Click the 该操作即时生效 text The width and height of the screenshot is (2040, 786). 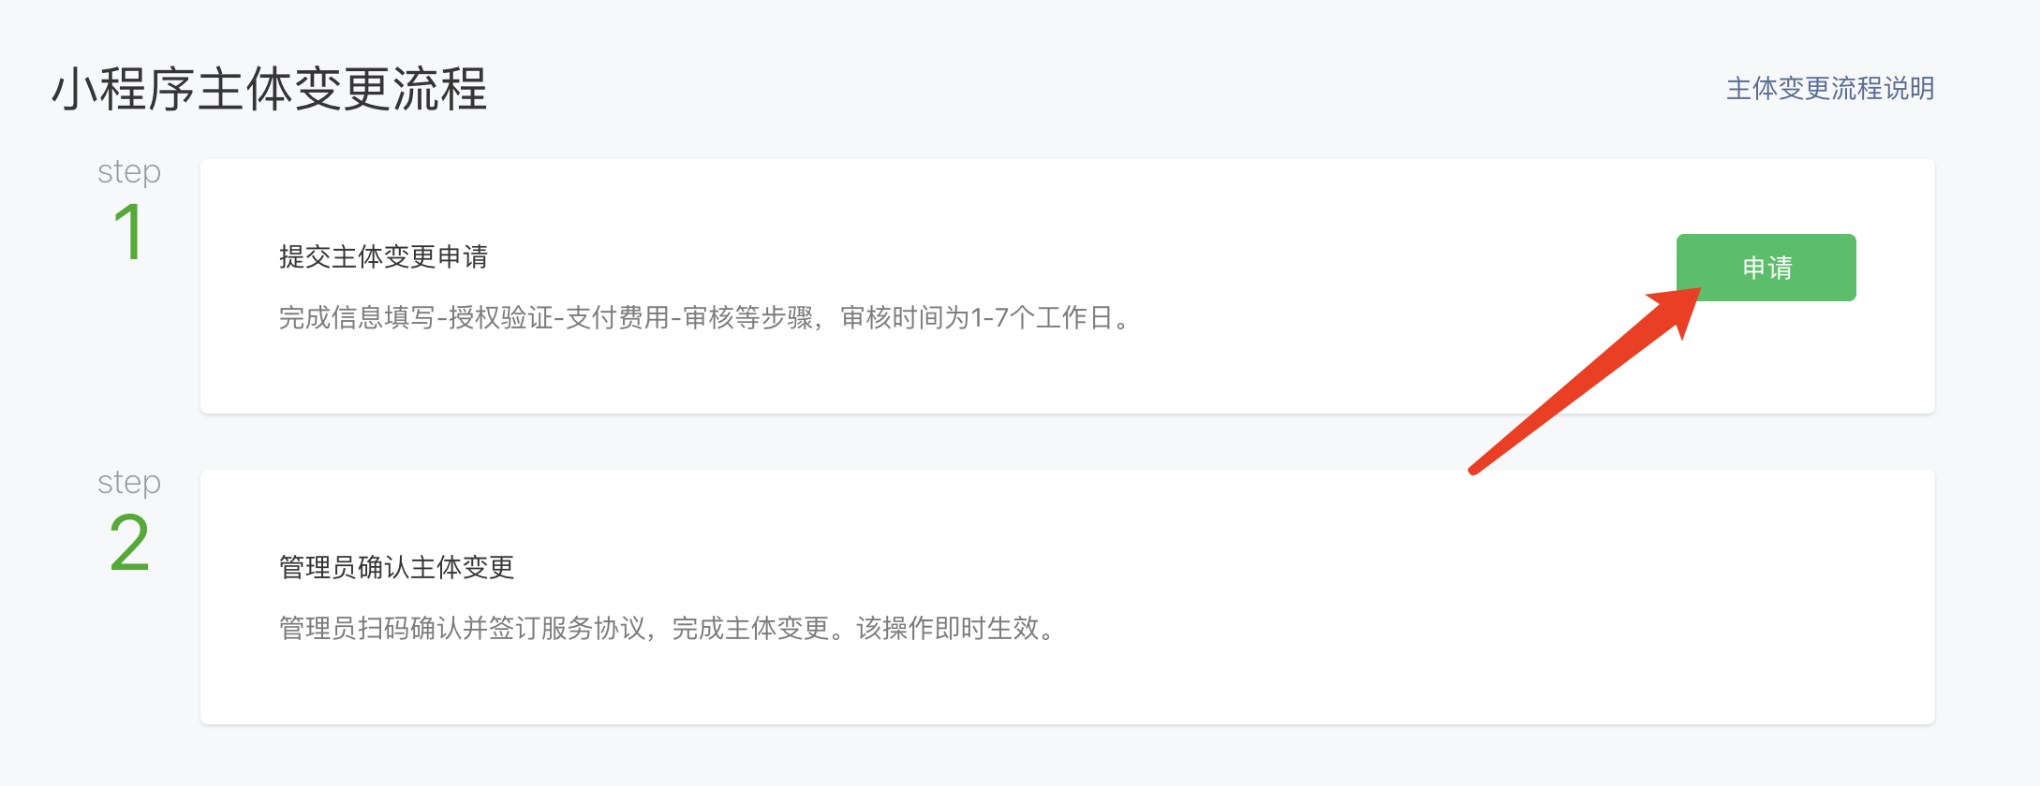(948, 629)
